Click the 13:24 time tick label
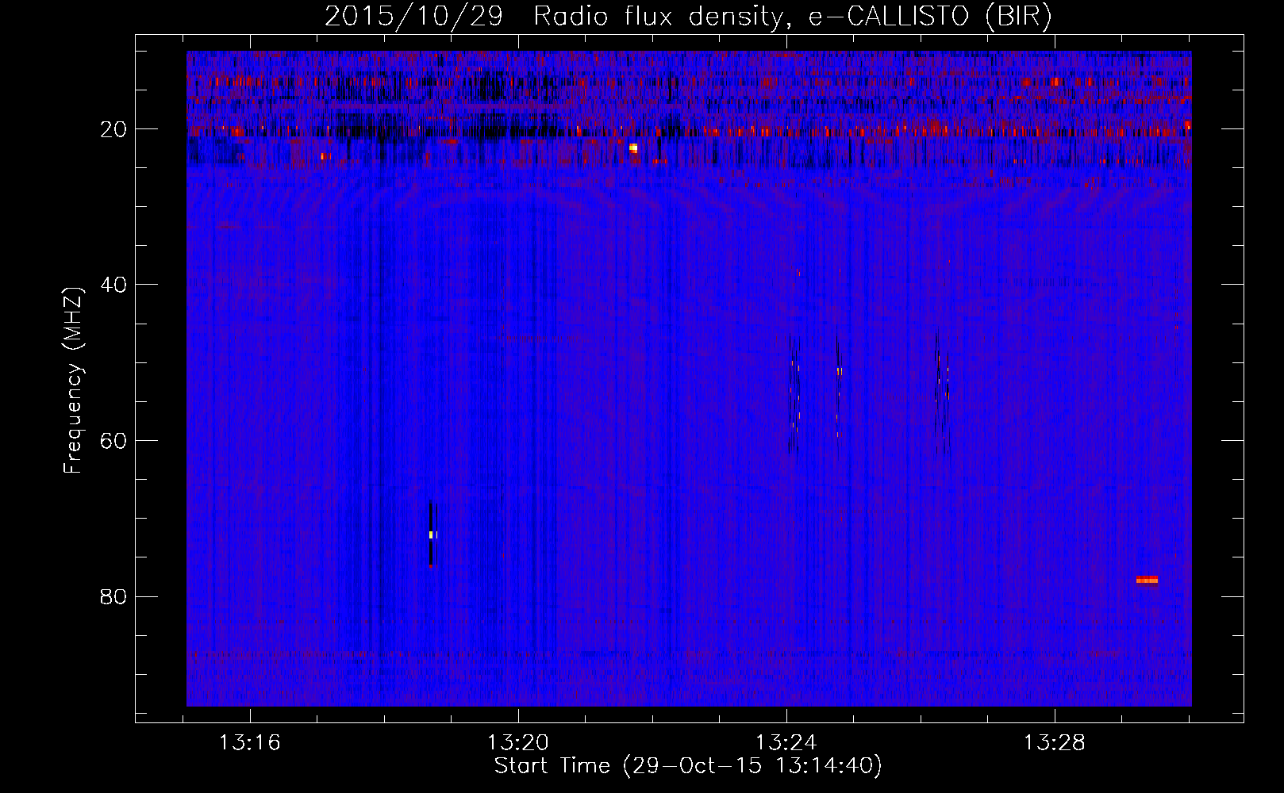Viewport: 1284px width, 793px height. (x=786, y=743)
